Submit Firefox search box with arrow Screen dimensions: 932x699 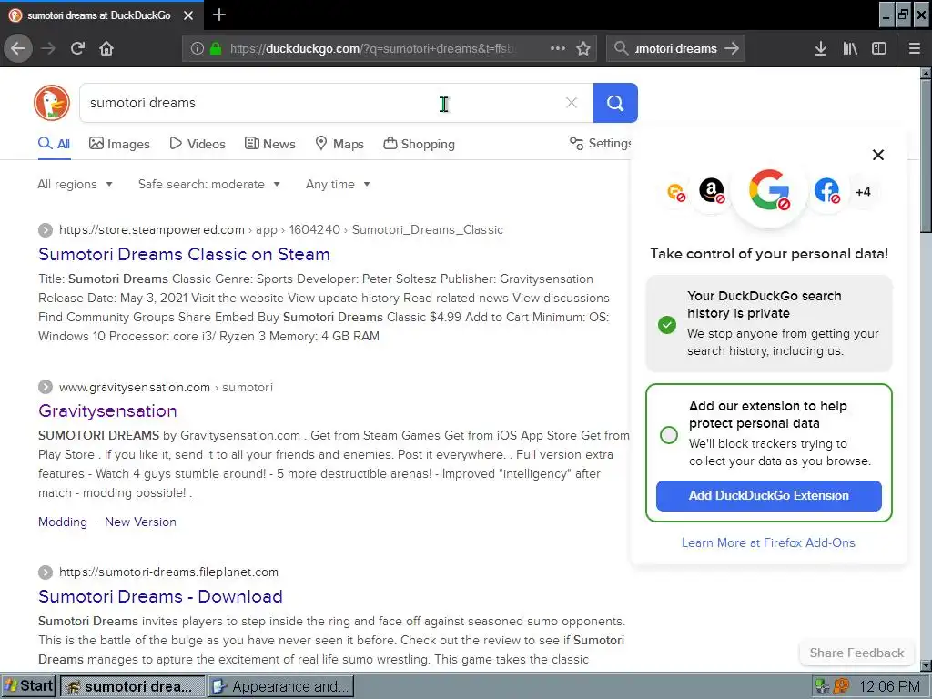tap(732, 48)
